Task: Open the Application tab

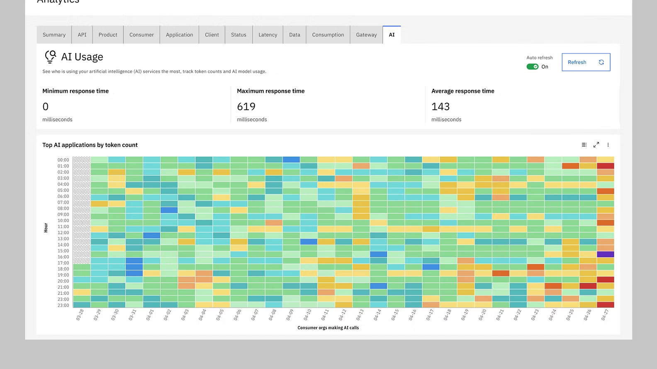Action: coord(179,35)
